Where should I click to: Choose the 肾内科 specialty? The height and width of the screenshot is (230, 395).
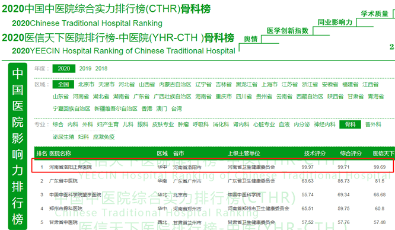(x=241, y=124)
